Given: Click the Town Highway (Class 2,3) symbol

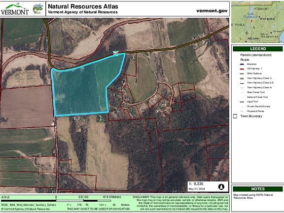Looking at the screenshot, I should click(242, 83).
